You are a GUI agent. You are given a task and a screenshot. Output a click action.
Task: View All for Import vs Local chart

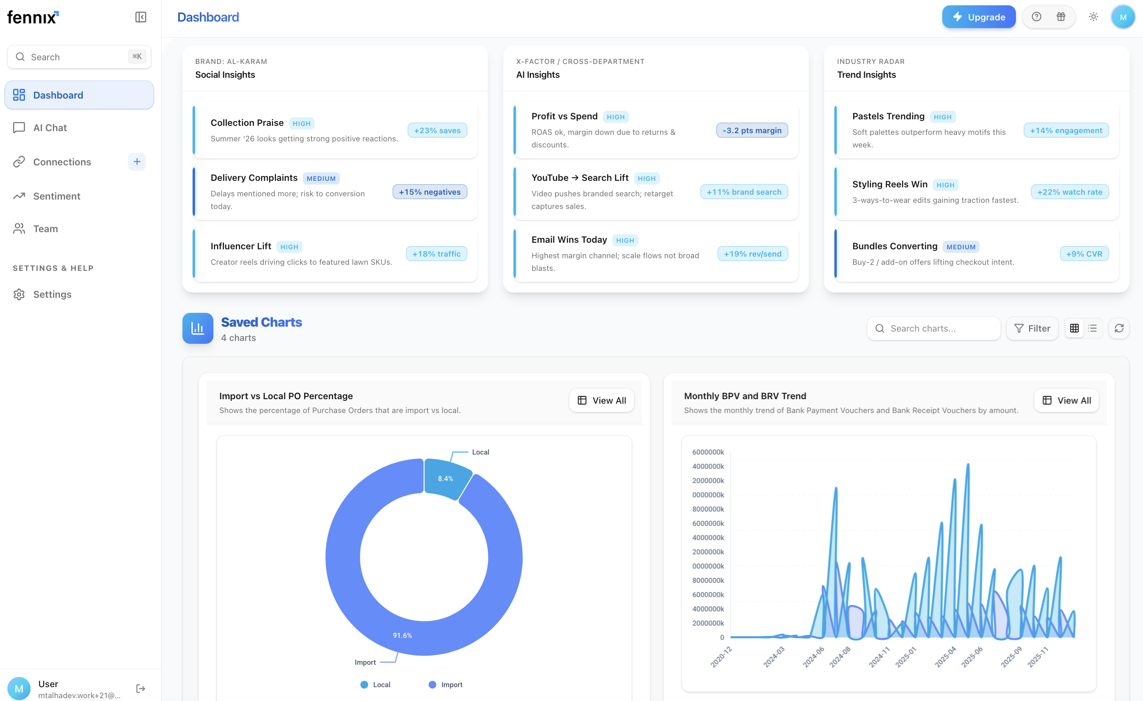click(x=601, y=400)
